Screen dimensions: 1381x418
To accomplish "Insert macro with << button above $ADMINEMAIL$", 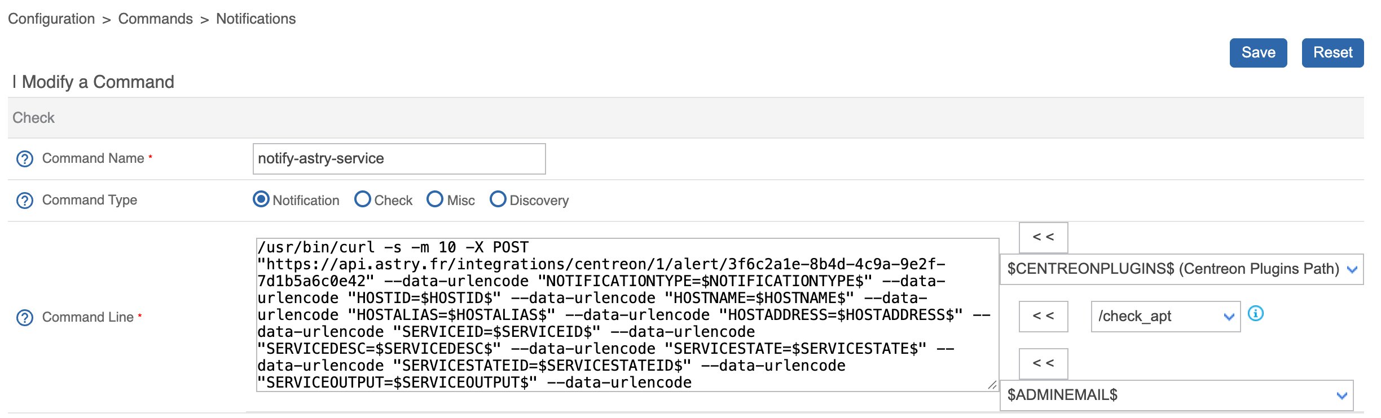I will (1043, 364).
